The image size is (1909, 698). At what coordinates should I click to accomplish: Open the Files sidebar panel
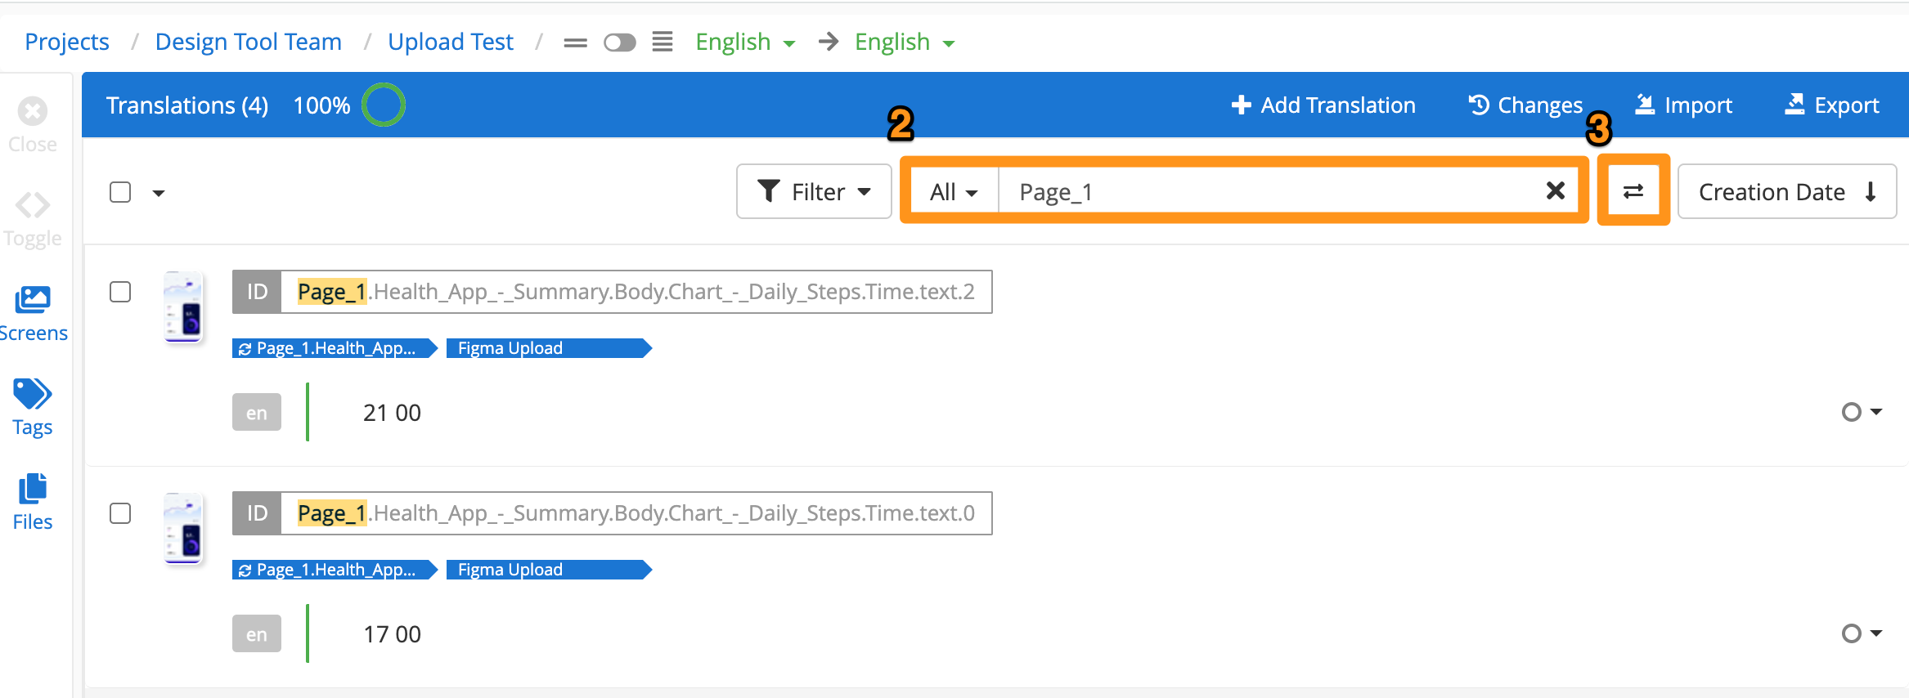tap(33, 502)
